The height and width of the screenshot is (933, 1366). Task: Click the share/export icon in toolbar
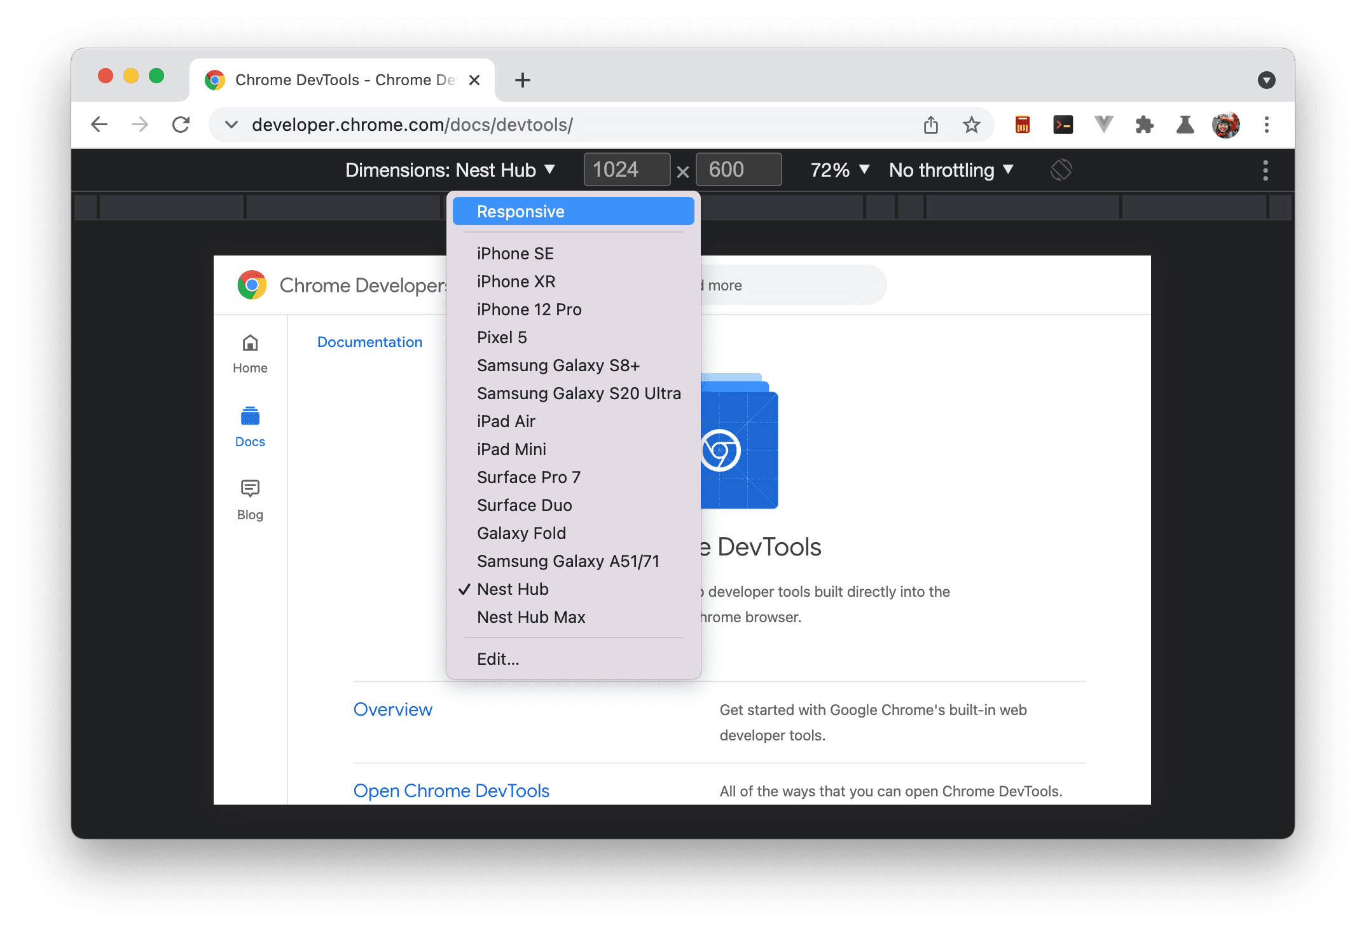pos(931,123)
